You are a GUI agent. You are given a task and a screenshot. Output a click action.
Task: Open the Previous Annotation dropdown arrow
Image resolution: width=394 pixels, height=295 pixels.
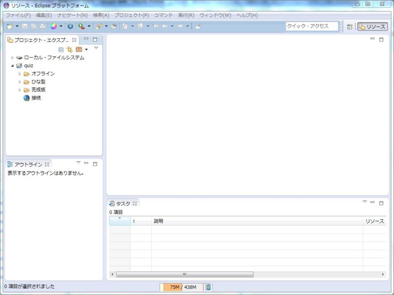(x=148, y=26)
